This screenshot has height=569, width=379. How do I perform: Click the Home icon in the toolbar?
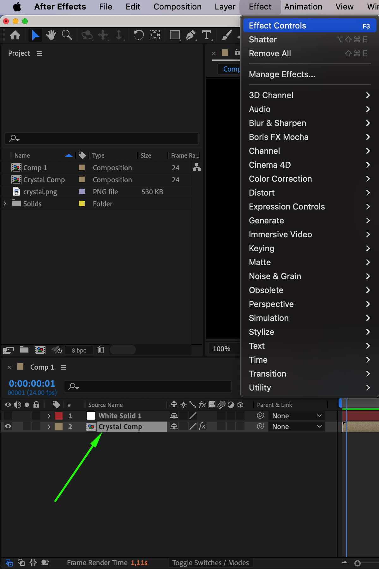[x=15, y=35]
